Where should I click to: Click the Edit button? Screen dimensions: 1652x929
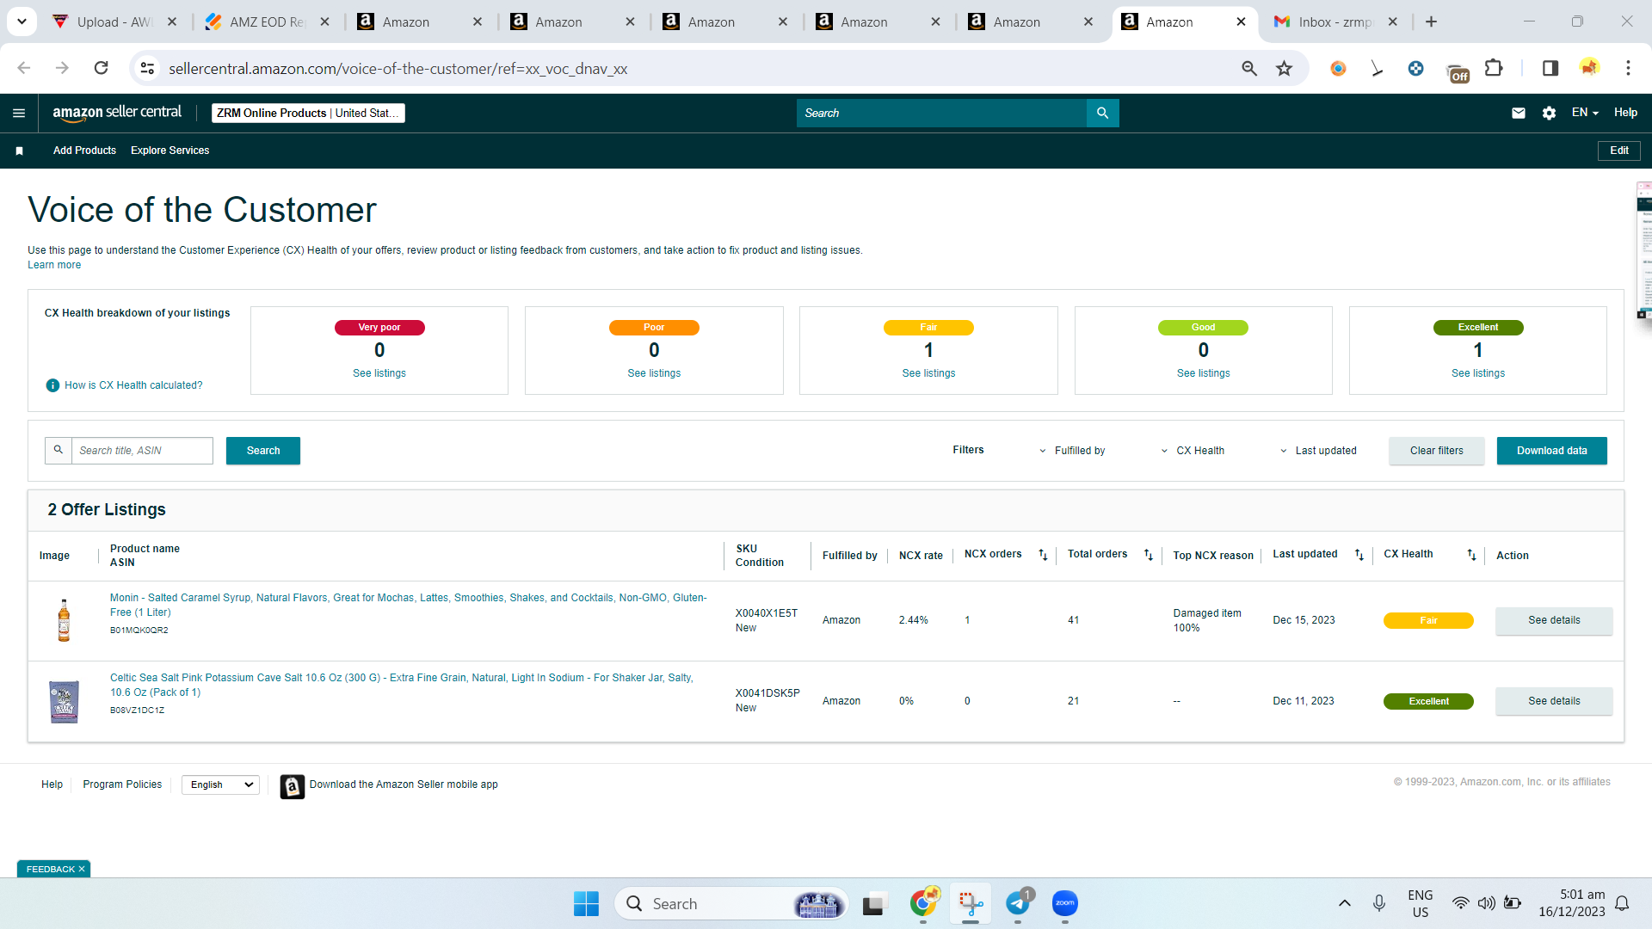pyautogui.click(x=1618, y=151)
